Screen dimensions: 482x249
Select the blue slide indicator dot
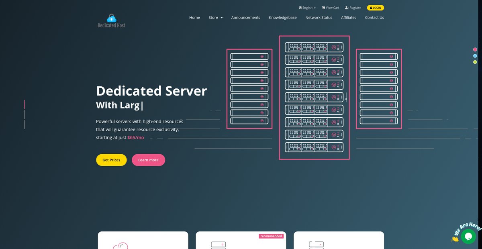click(475, 56)
